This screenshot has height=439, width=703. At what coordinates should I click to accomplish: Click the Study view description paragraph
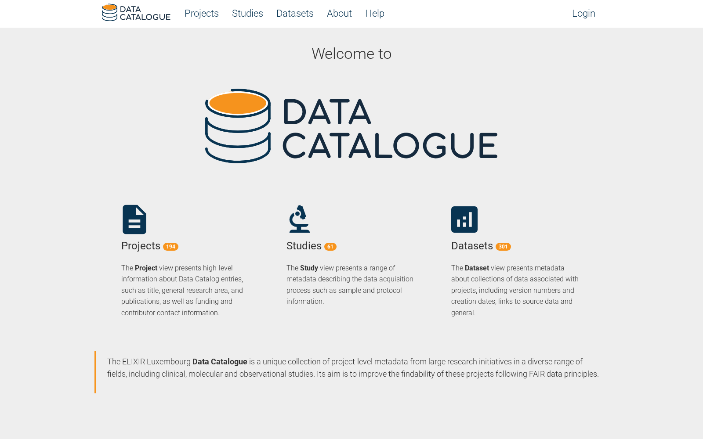point(350,284)
